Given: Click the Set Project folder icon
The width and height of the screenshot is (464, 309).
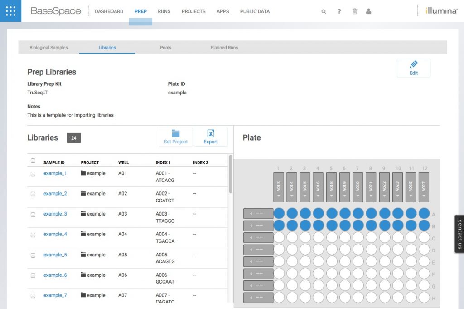Looking at the screenshot, I should coord(176,133).
